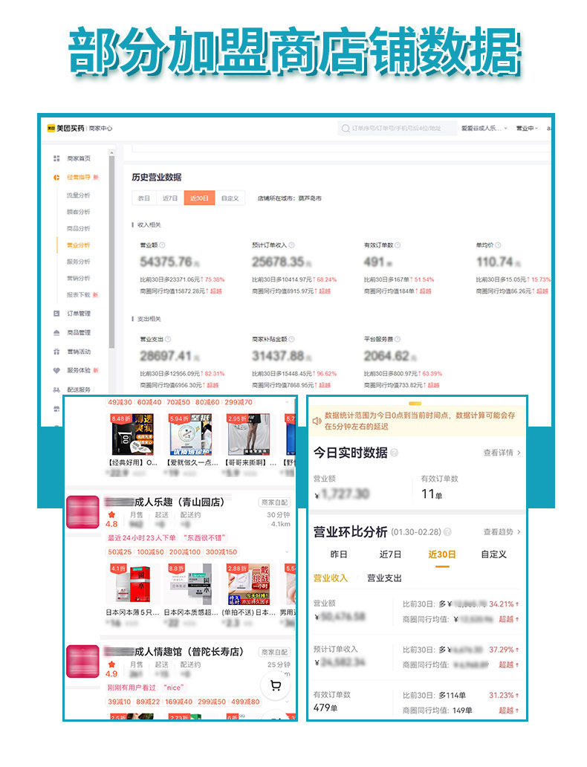
Task: Tap the “nice” review tag
Action: pyautogui.click(x=174, y=687)
